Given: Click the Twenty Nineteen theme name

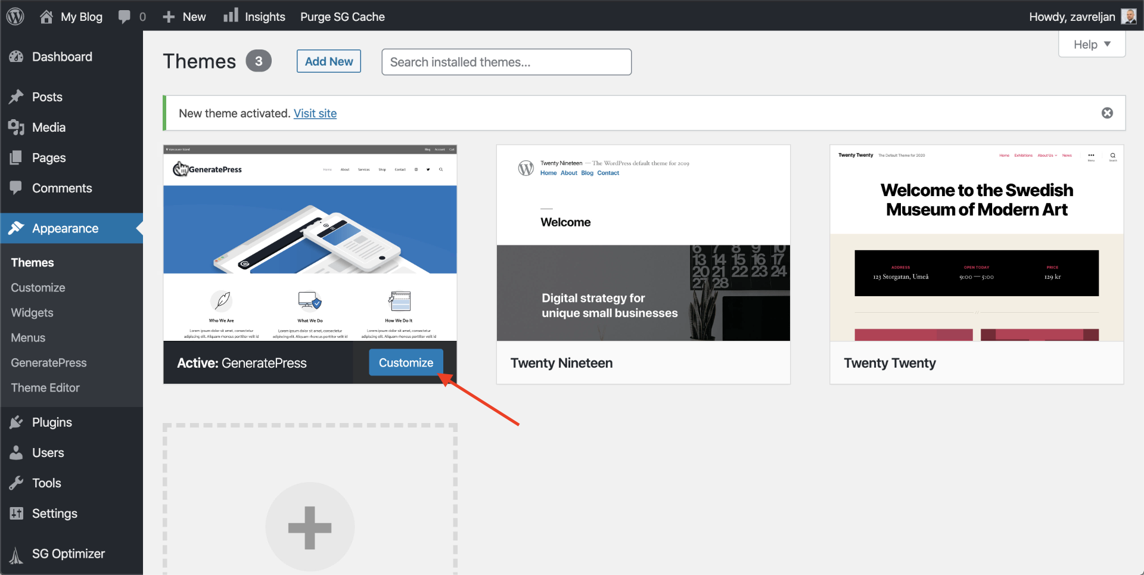Looking at the screenshot, I should pos(561,363).
